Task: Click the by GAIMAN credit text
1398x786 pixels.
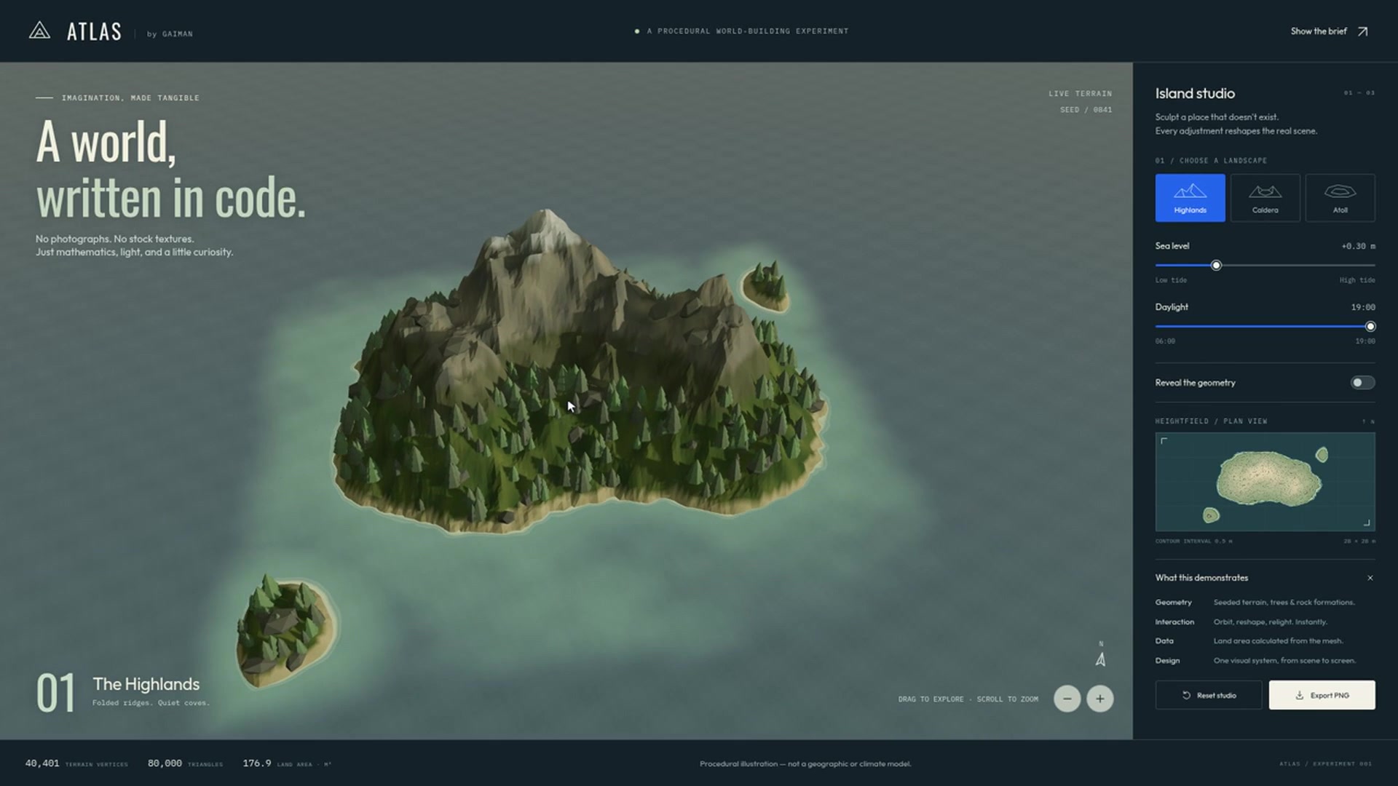Action: tap(170, 34)
